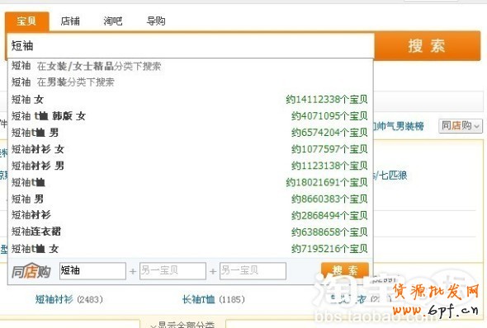Click the first 另一宝贝 input field

[x=173, y=271]
